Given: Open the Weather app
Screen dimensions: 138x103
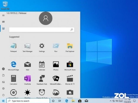Looking at the screenshot, I should [27, 93].
